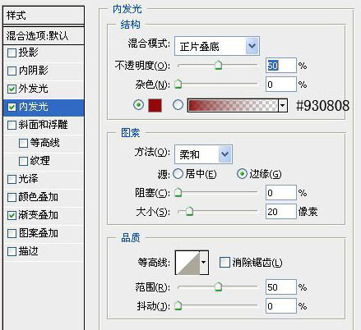Enable the 颜色叠加 color overlay checkbox

[x=12, y=197]
